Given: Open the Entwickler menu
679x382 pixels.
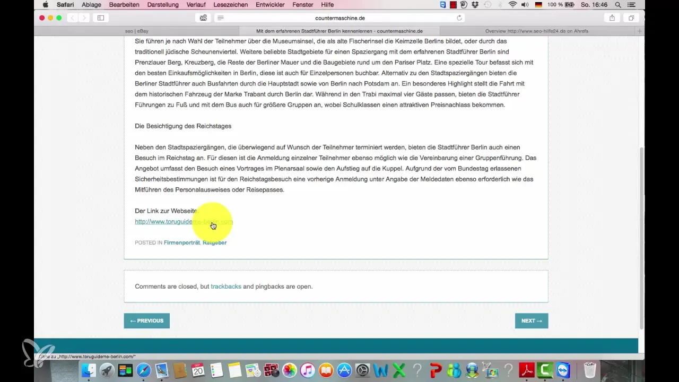Looking at the screenshot, I should pos(270,4).
